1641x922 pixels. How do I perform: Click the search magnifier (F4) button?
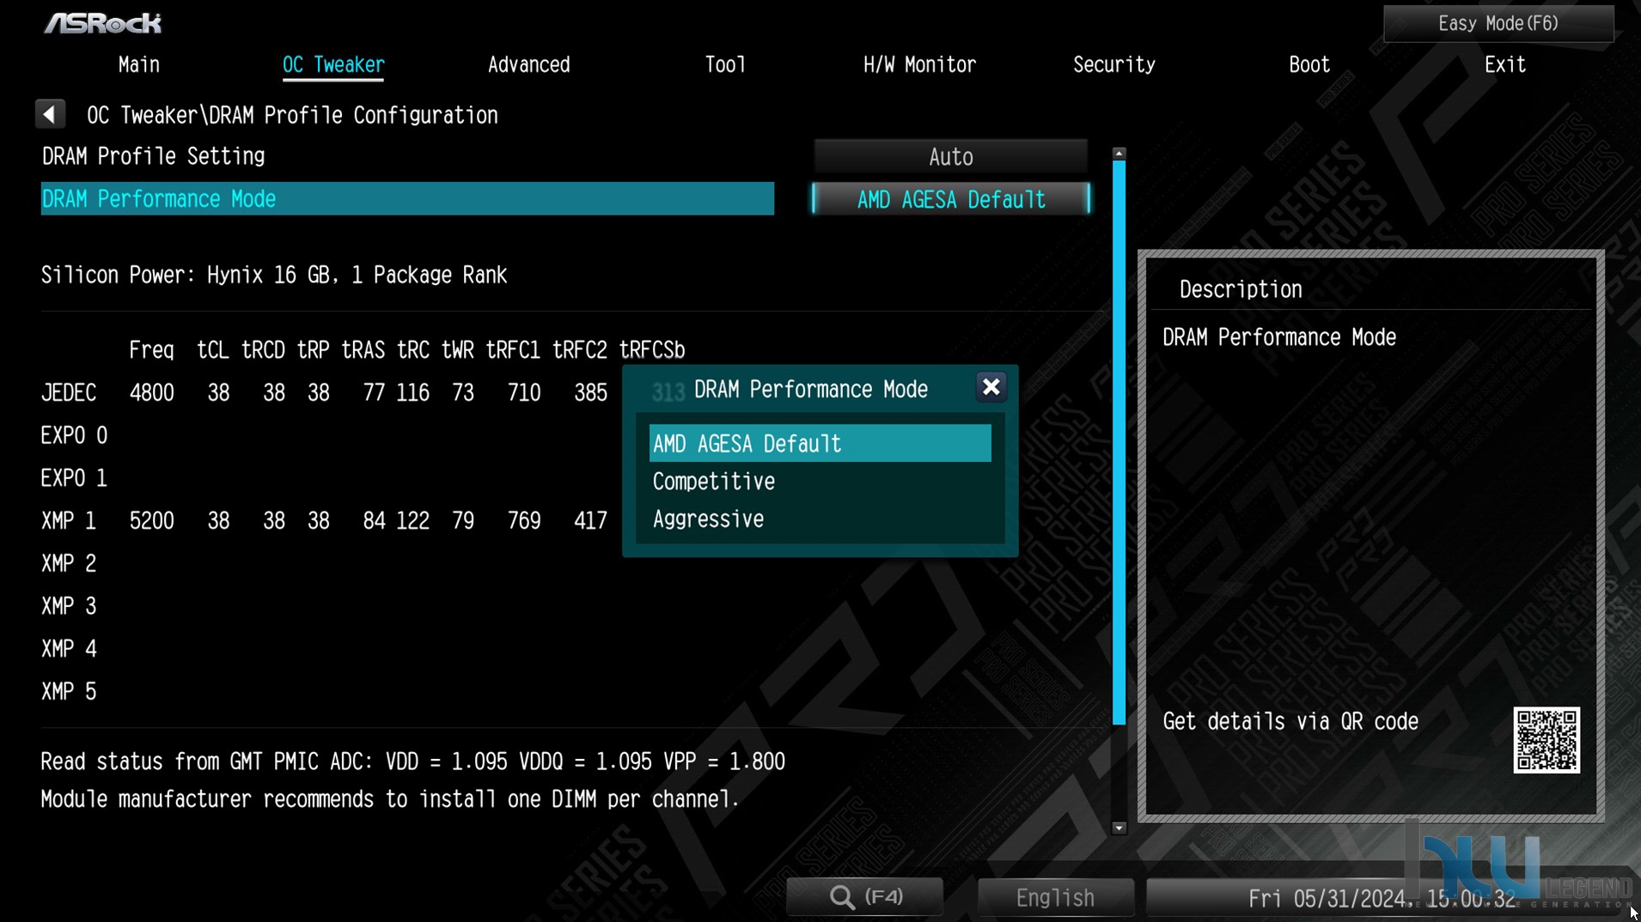pyautogui.click(x=865, y=897)
